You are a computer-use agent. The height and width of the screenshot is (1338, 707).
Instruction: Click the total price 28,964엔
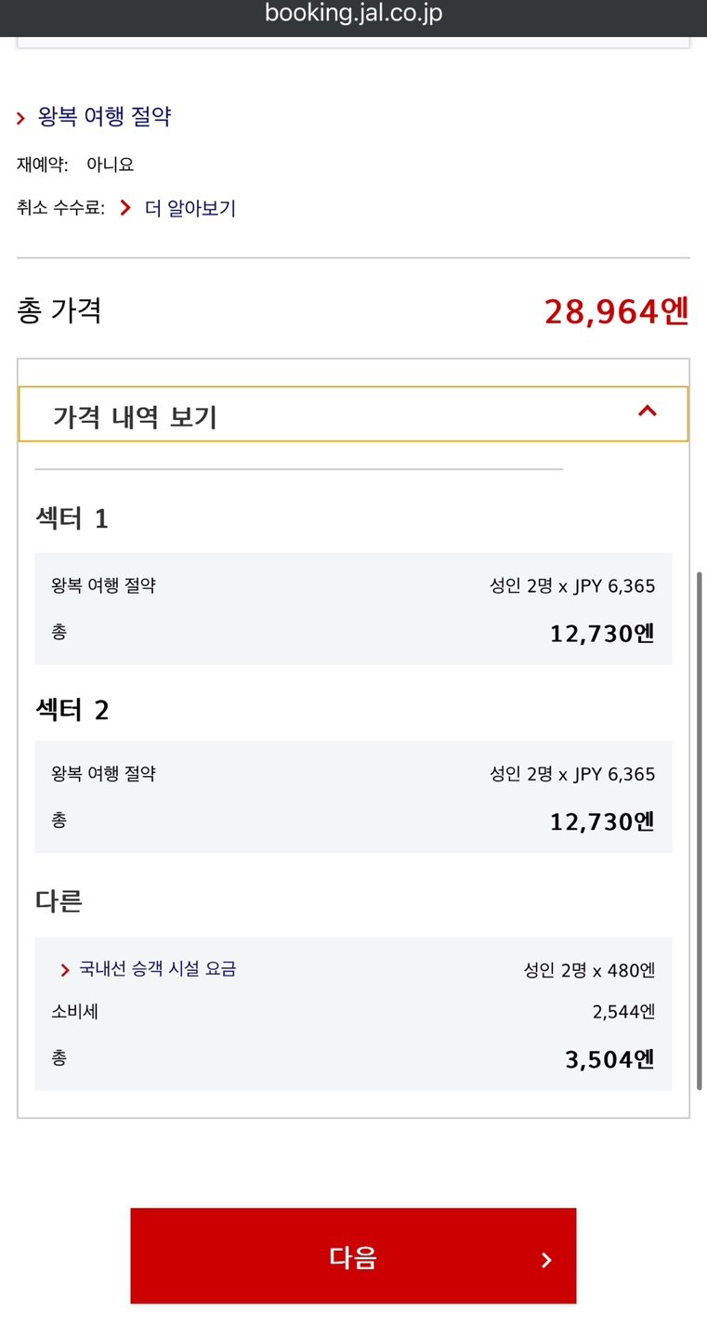tap(616, 311)
